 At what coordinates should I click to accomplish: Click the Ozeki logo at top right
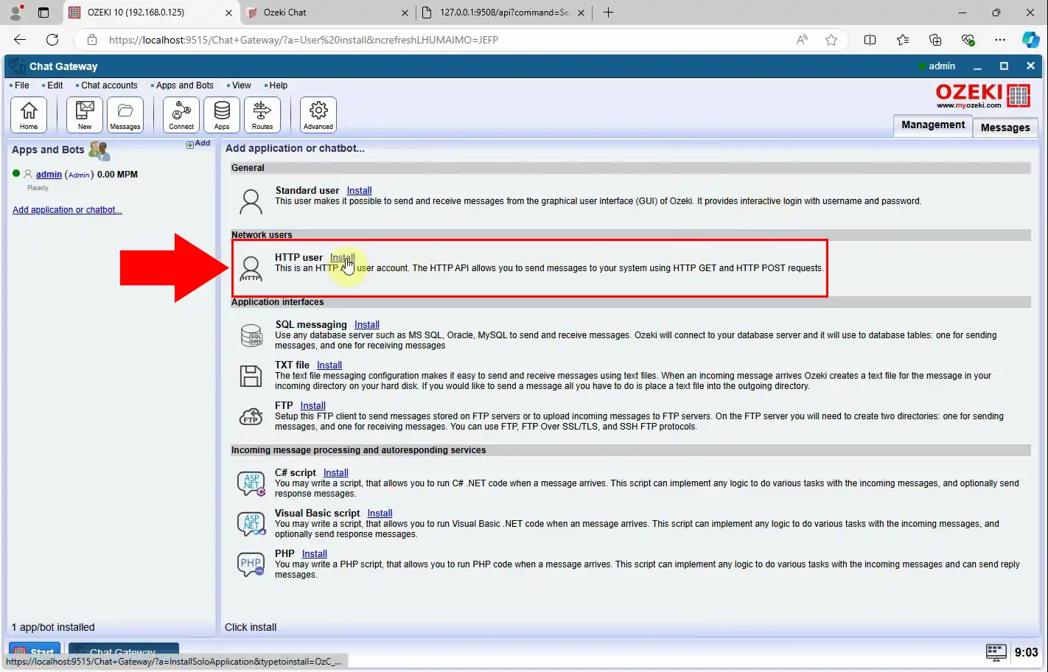point(982,95)
